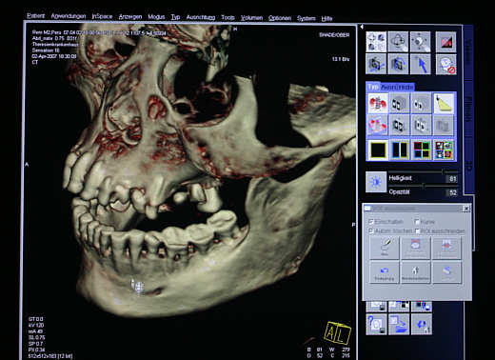Expand the Ausrichtung menu

pyautogui.click(x=201, y=17)
